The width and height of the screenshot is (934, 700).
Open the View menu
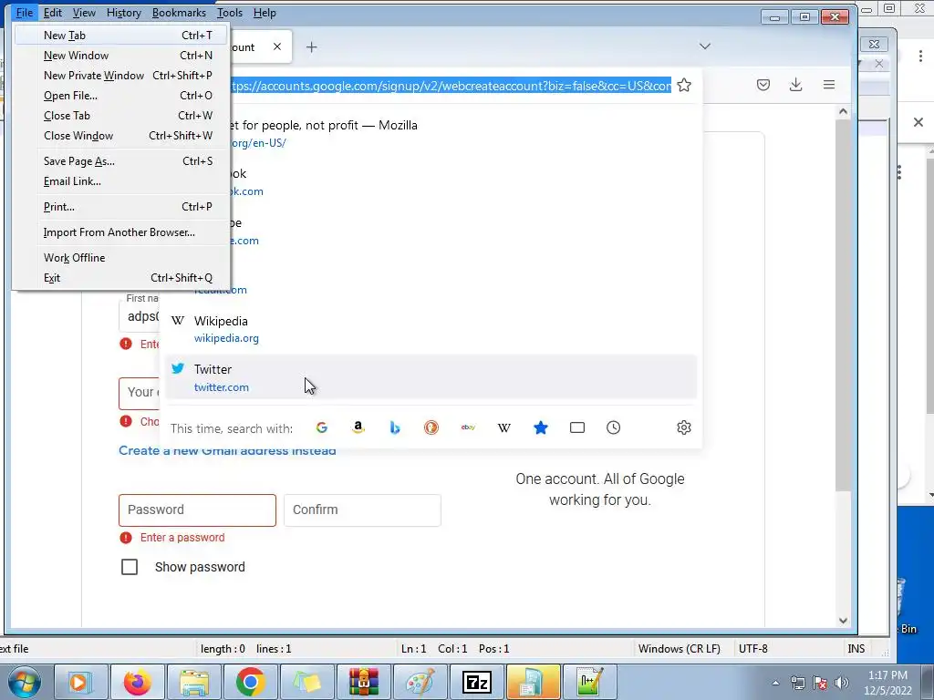[84, 13]
